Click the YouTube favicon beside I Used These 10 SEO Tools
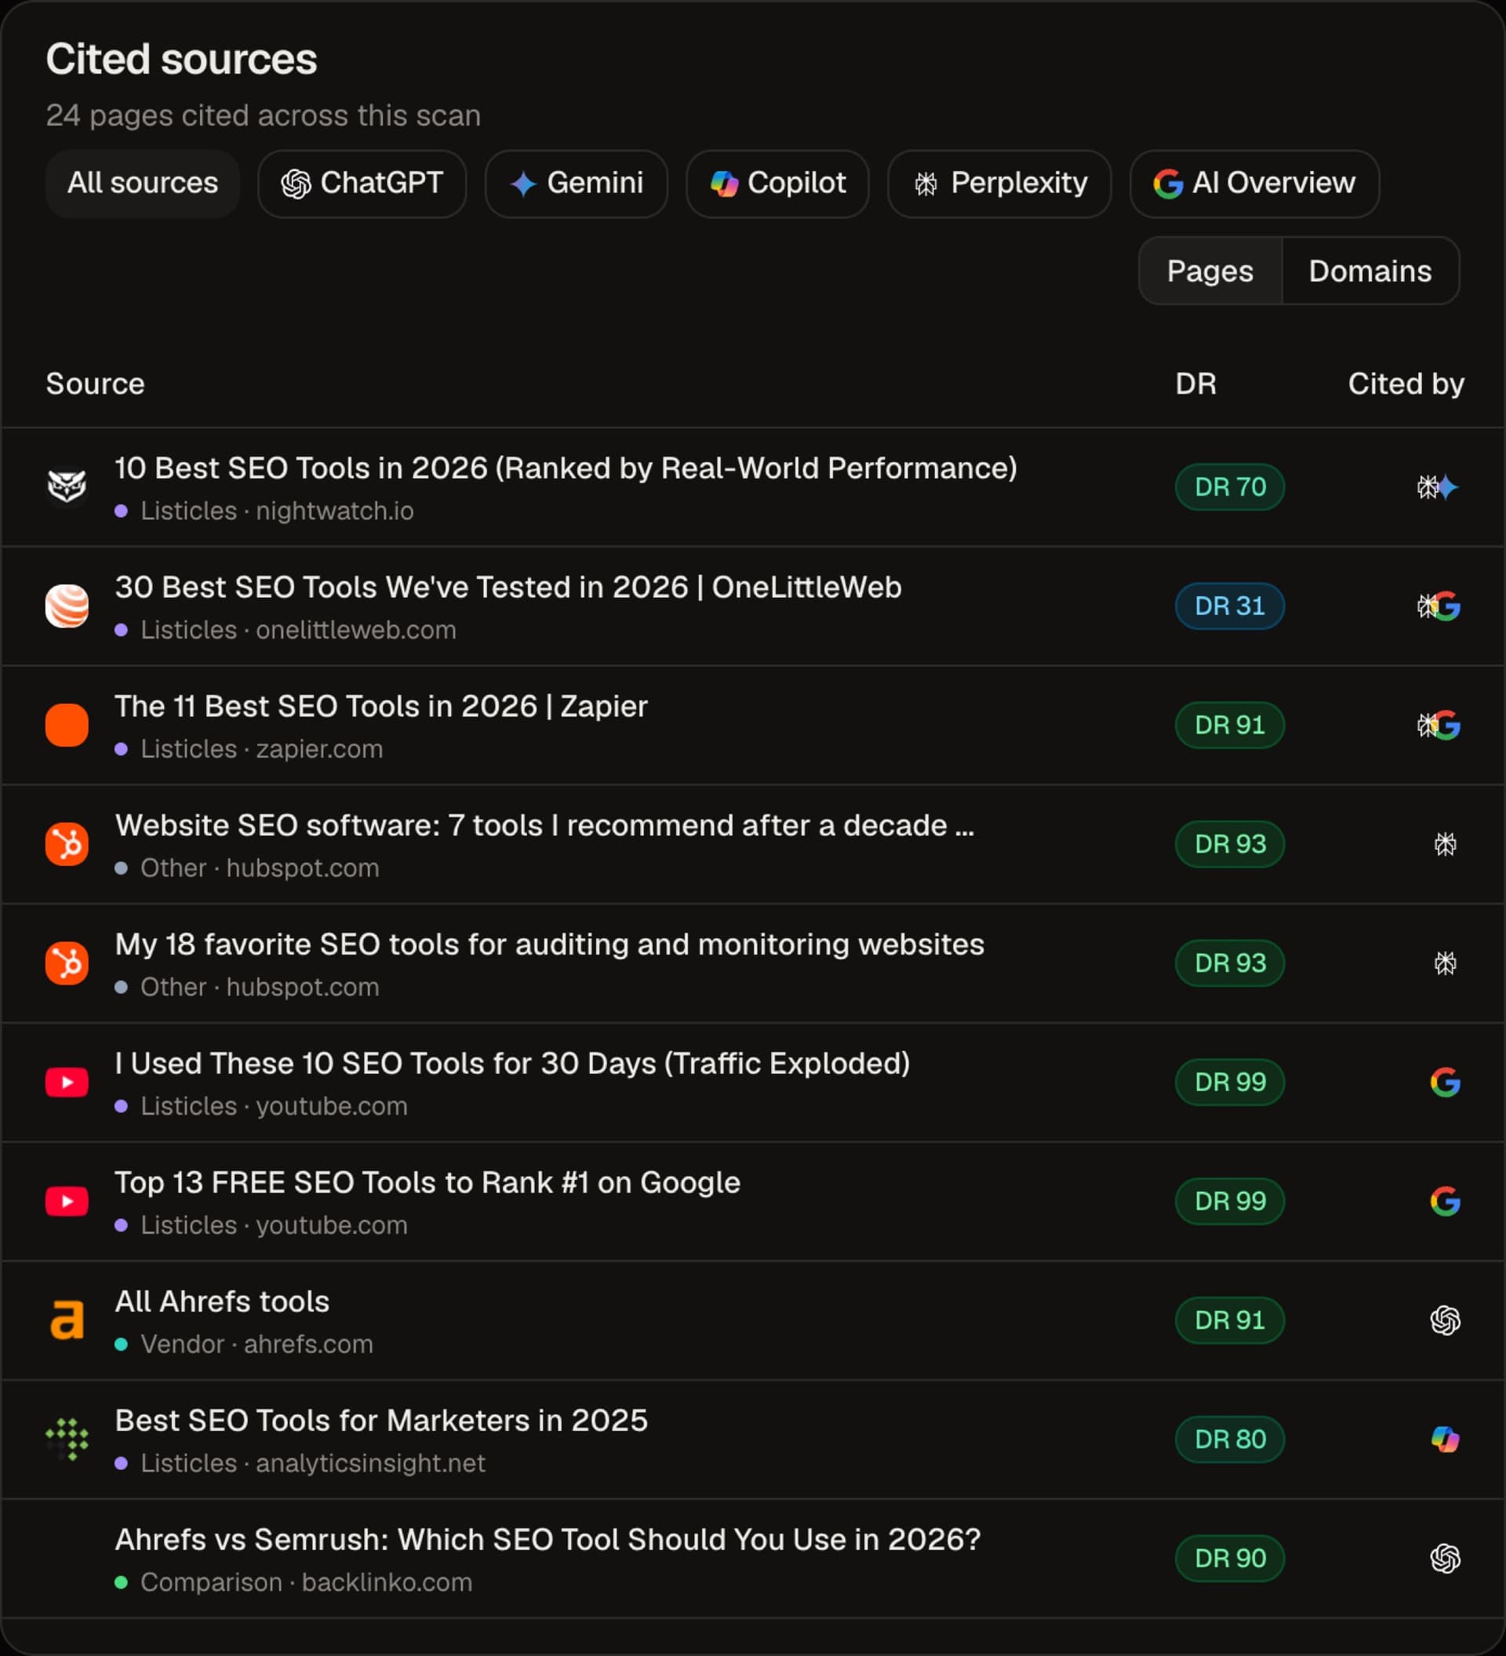Image resolution: width=1506 pixels, height=1656 pixels. coord(67,1082)
